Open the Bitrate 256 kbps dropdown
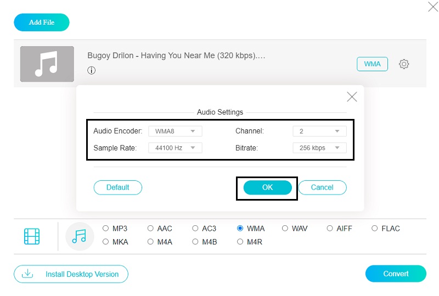 [x=319, y=147]
